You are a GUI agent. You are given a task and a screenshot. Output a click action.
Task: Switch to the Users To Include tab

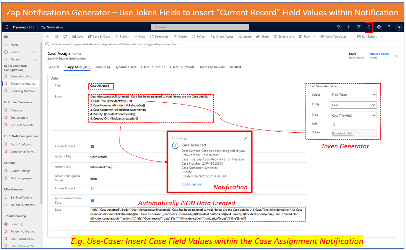click(153, 67)
